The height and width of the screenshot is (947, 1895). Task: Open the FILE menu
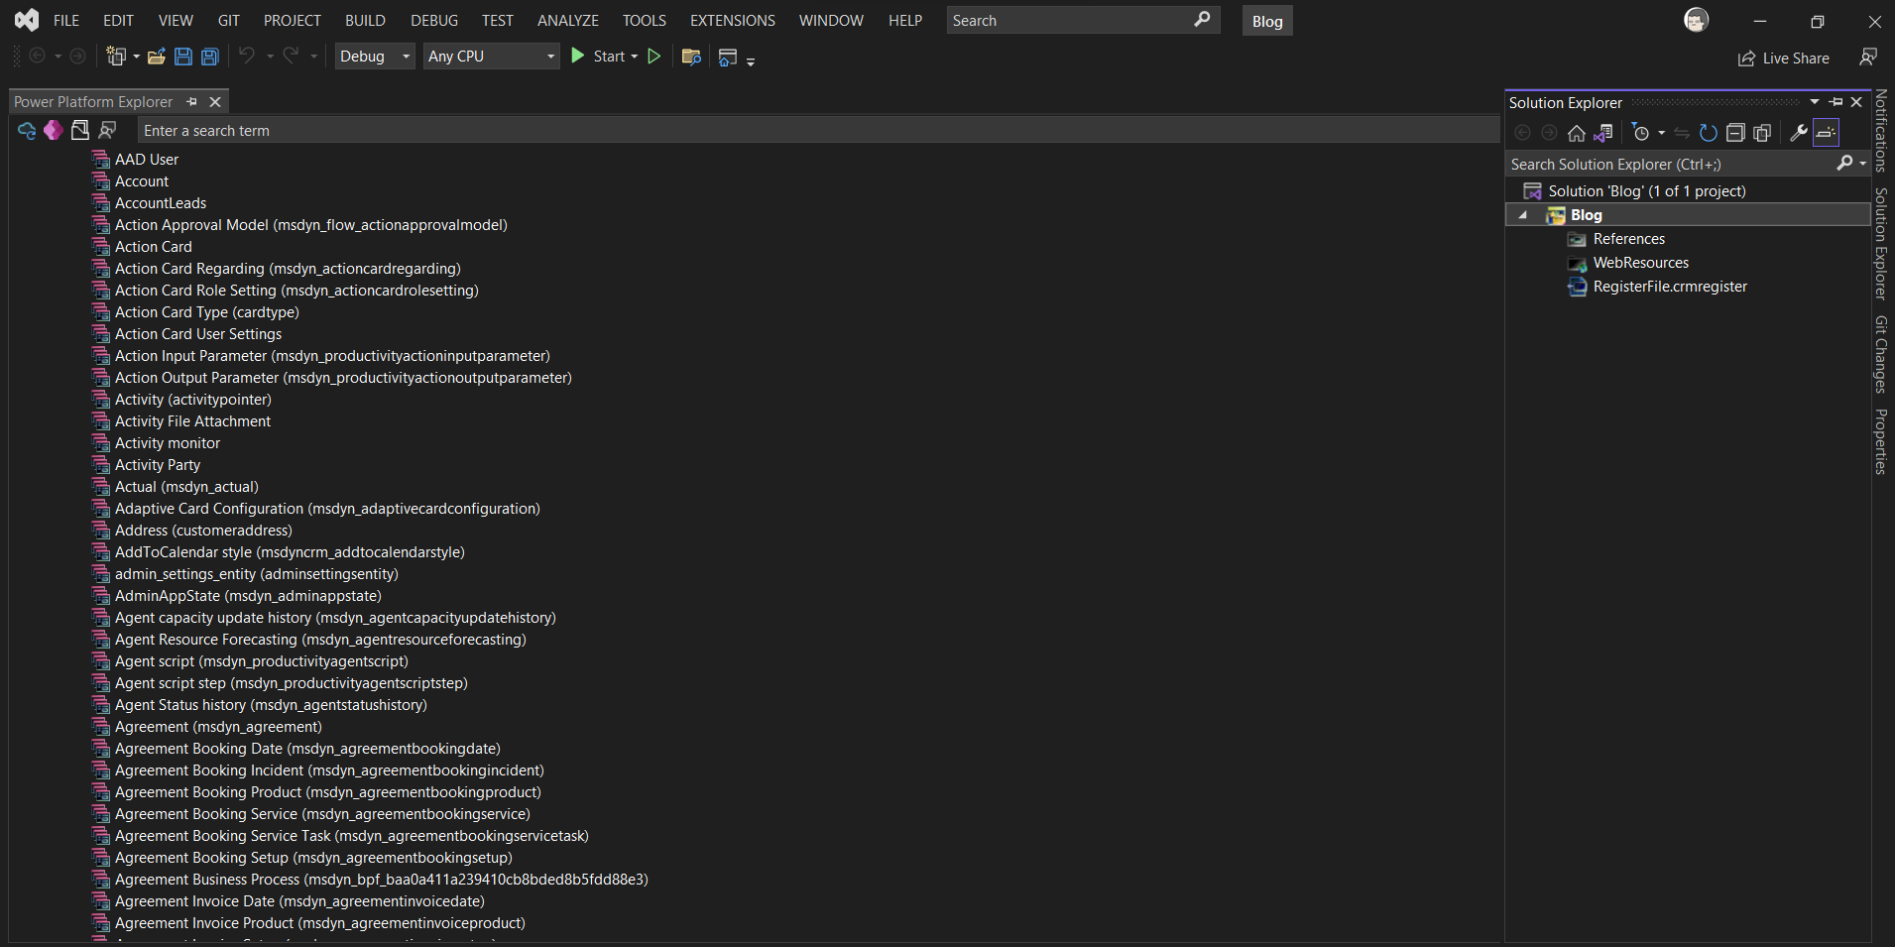(66, 20)
